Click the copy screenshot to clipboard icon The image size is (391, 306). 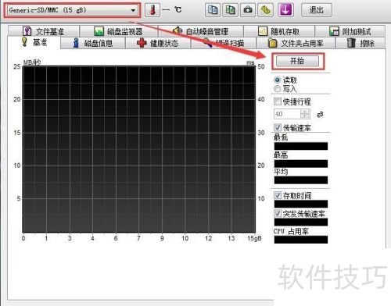pyautogui.click(x=230, y=10)
